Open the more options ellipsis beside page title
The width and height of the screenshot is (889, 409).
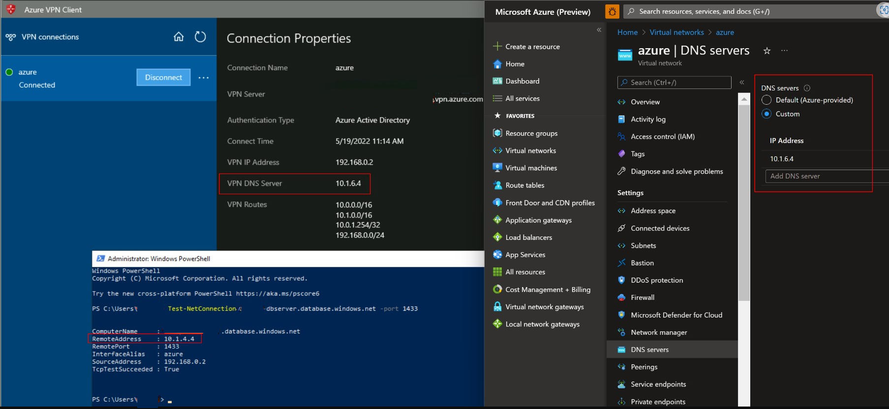tap(784, 51)
